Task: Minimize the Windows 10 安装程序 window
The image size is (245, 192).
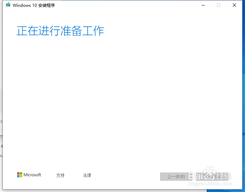Action: [203, 5]
